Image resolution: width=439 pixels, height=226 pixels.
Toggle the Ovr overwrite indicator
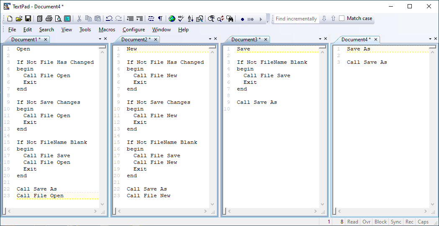(x=367, y=222)
